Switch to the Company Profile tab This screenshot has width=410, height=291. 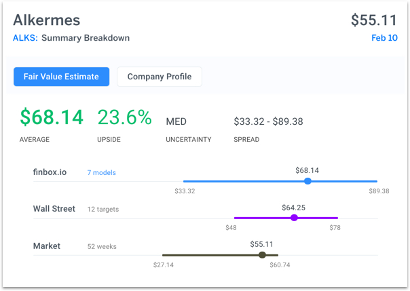point(160,77)
